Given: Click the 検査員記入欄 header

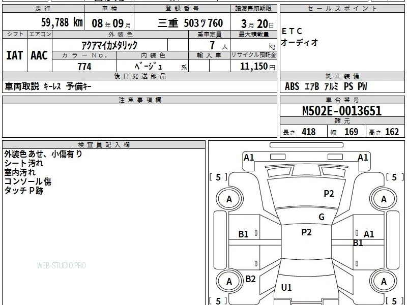Looking at the screenshot, I should tap(104, 145).
